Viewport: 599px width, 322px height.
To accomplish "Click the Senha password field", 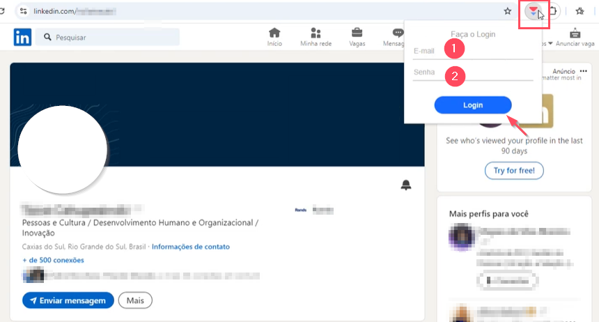I will (473, 72).
